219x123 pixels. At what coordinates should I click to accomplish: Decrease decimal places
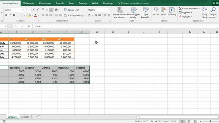pos(109,15)
